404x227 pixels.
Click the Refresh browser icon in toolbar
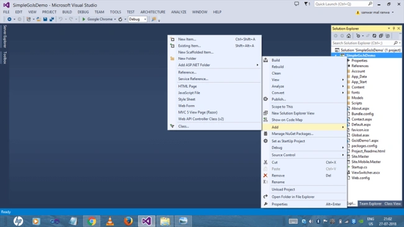coord(121,19)
